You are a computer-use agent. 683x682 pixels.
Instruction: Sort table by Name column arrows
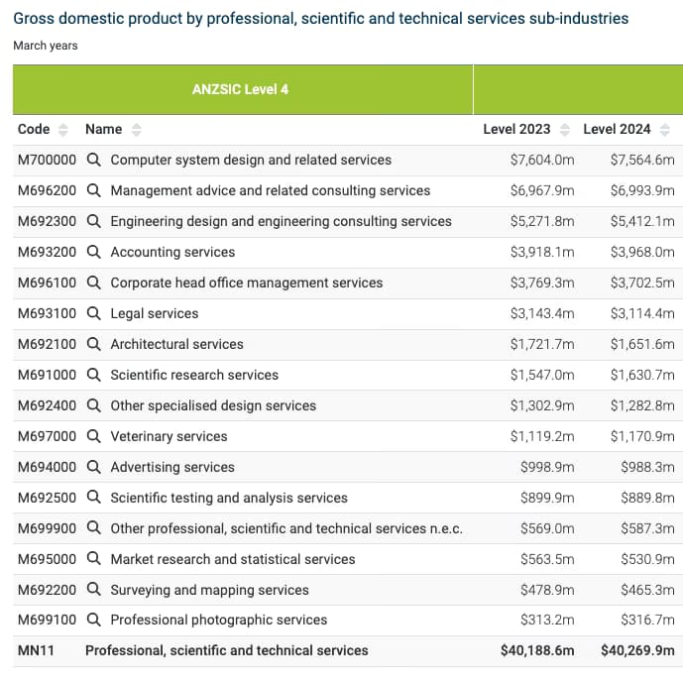coord(137,130)
